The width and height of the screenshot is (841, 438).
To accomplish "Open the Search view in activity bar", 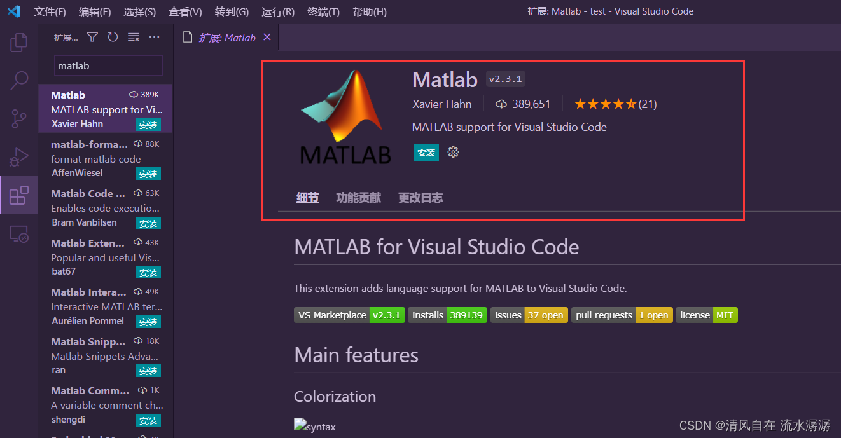I will pos(19,80).
